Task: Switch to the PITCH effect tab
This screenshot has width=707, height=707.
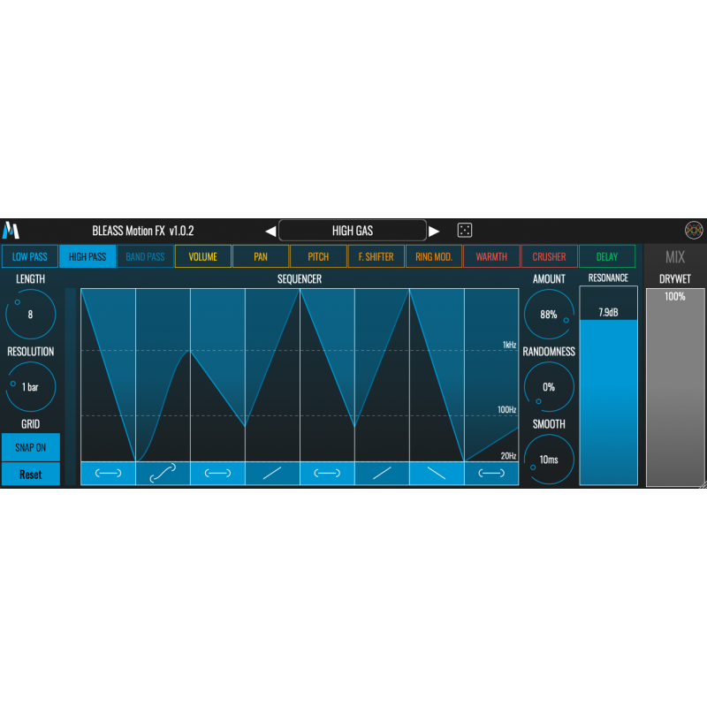Action: [318, 257]
